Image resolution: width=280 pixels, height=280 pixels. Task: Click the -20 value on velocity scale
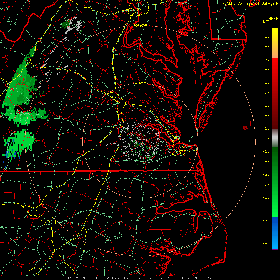pyautogui.click(x=266, y=163)
